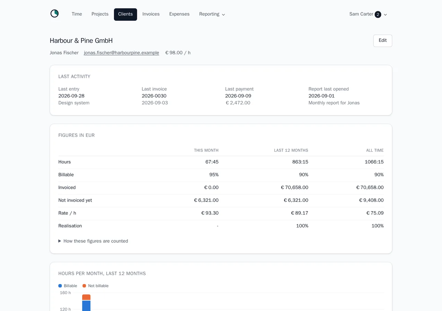Click the notification badge showing 2
Image resolution: width=442 pixels, height=311 pixels.
(x=378, y=15)
